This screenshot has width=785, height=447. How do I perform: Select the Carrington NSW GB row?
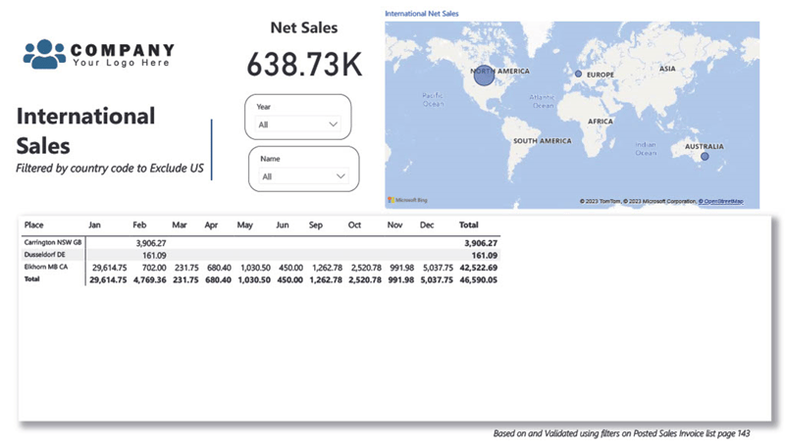coord(53,242)
